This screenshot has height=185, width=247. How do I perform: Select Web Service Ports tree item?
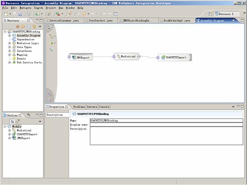[x=29, y=62]
